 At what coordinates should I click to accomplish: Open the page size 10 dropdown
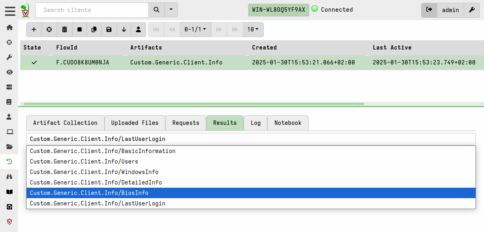tap(253, 29)
